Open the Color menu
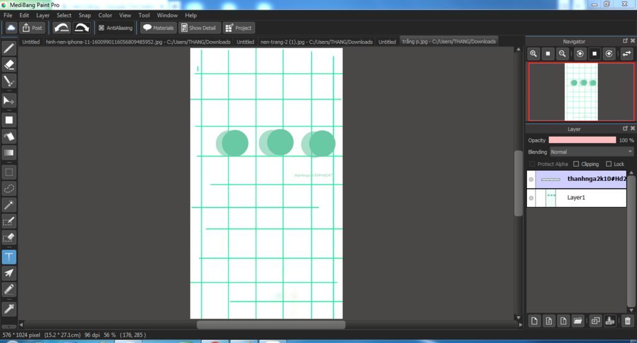The image size is (637, 343). coord(105,15)
